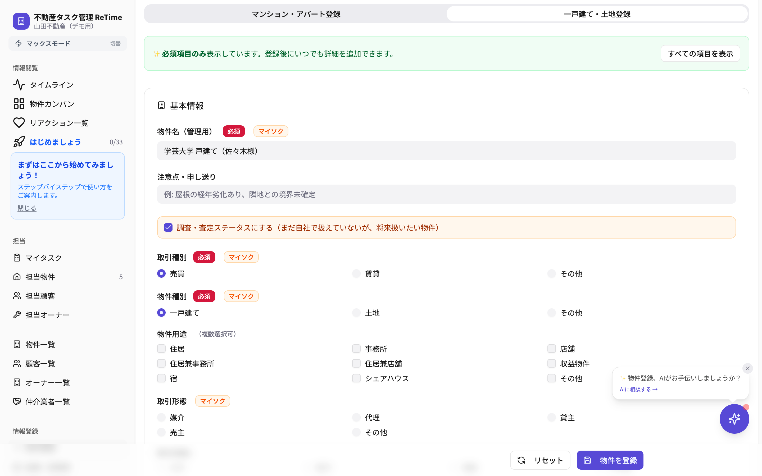Click the 物件カンバン grid icon
Viewport: 762px width, 476px height.
[x=19, y=104]
